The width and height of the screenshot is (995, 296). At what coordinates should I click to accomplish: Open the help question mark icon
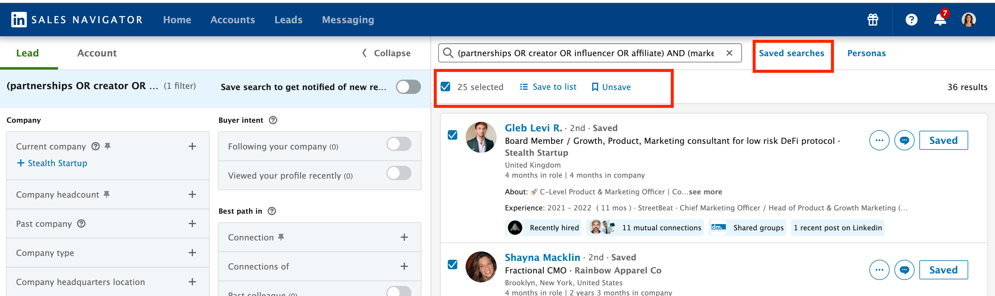point(912,20)
